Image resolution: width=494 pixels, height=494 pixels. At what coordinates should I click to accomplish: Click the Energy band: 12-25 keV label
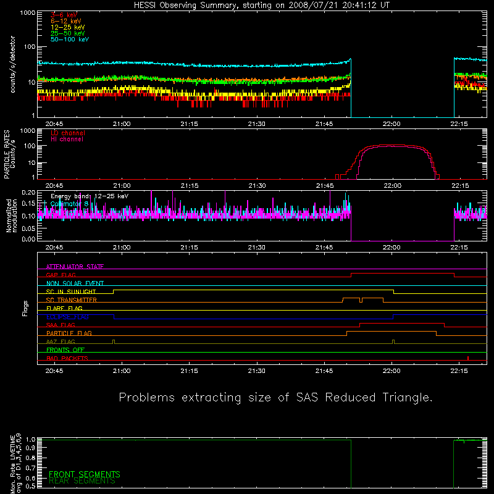pyautogui.click(x=90, y=196)
